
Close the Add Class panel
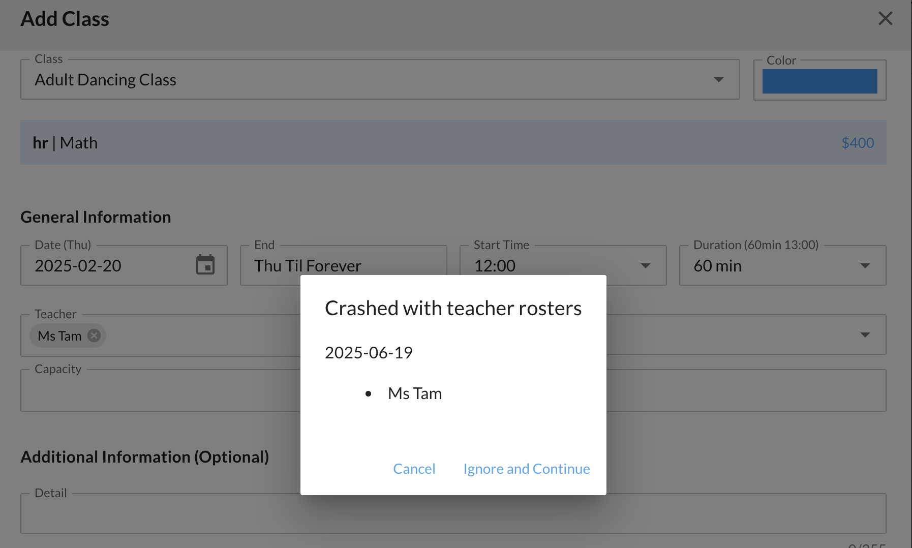885,19
